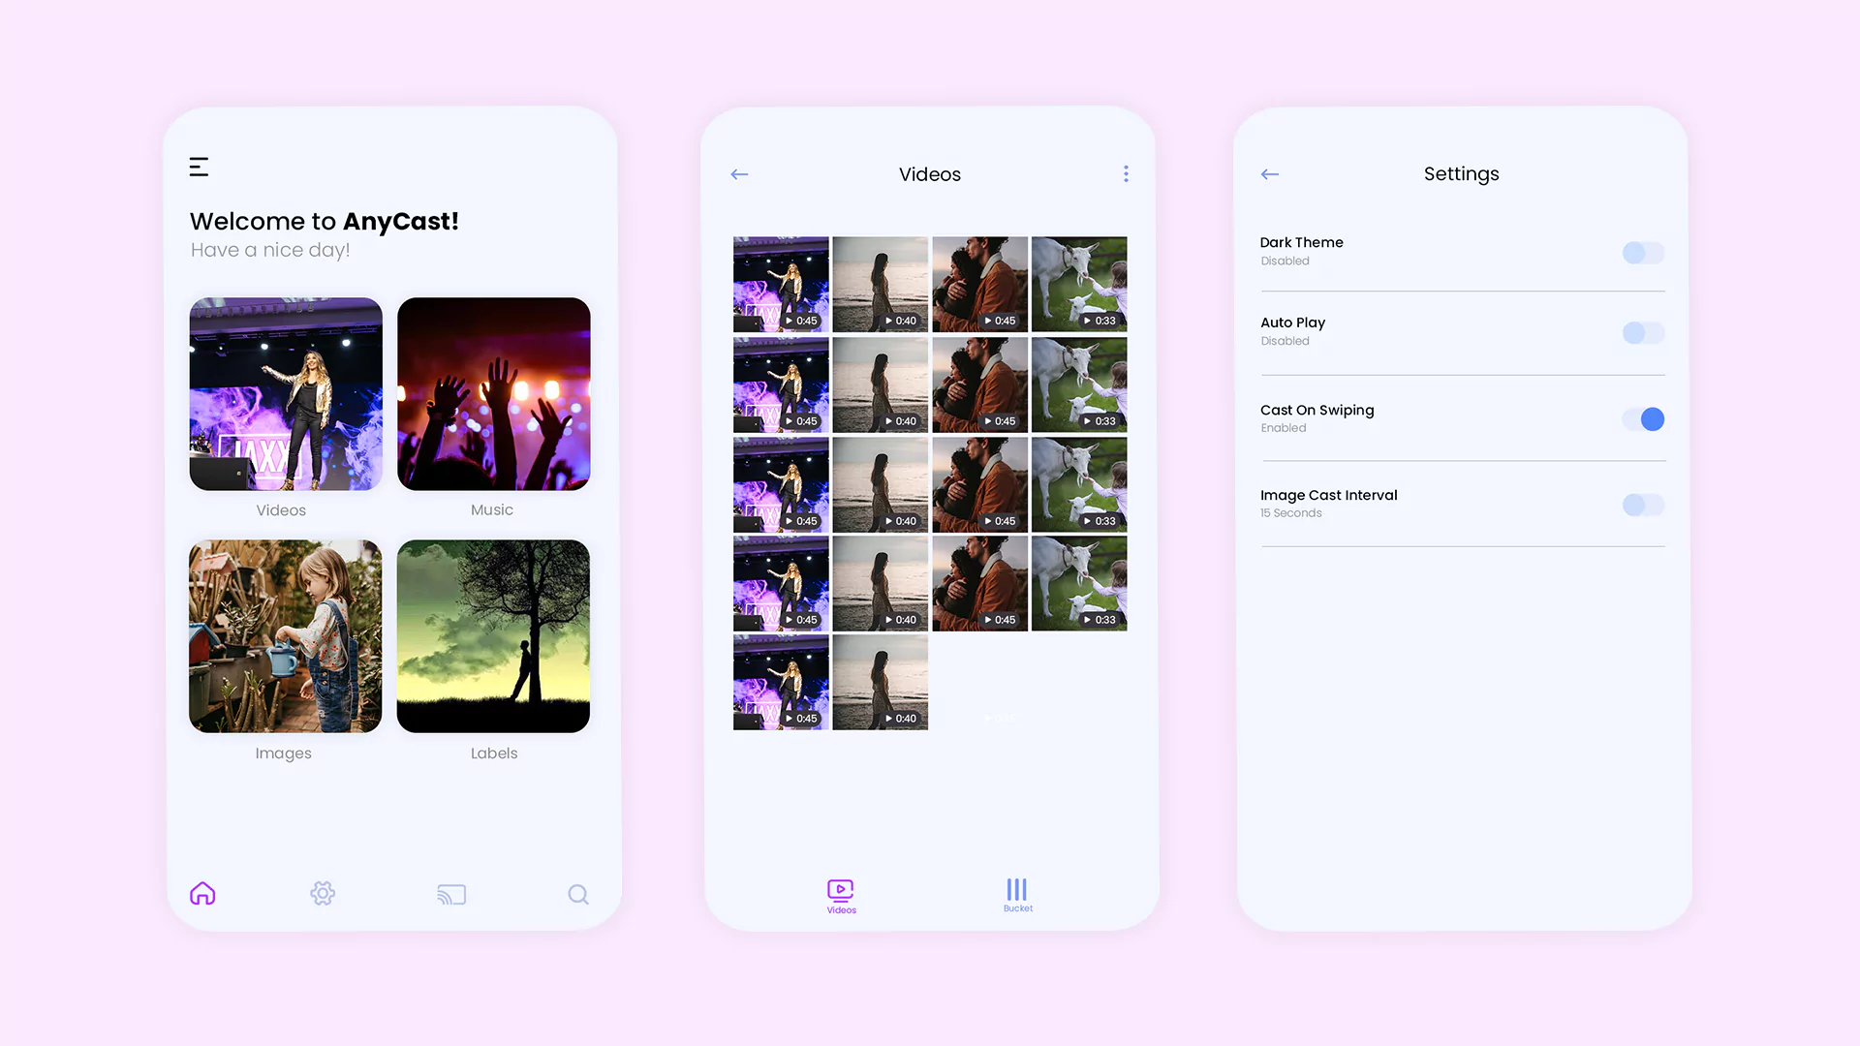Switch to the Bucket tab
This screenshot has height=1046, width=1860.
[x=1017, y=895]
